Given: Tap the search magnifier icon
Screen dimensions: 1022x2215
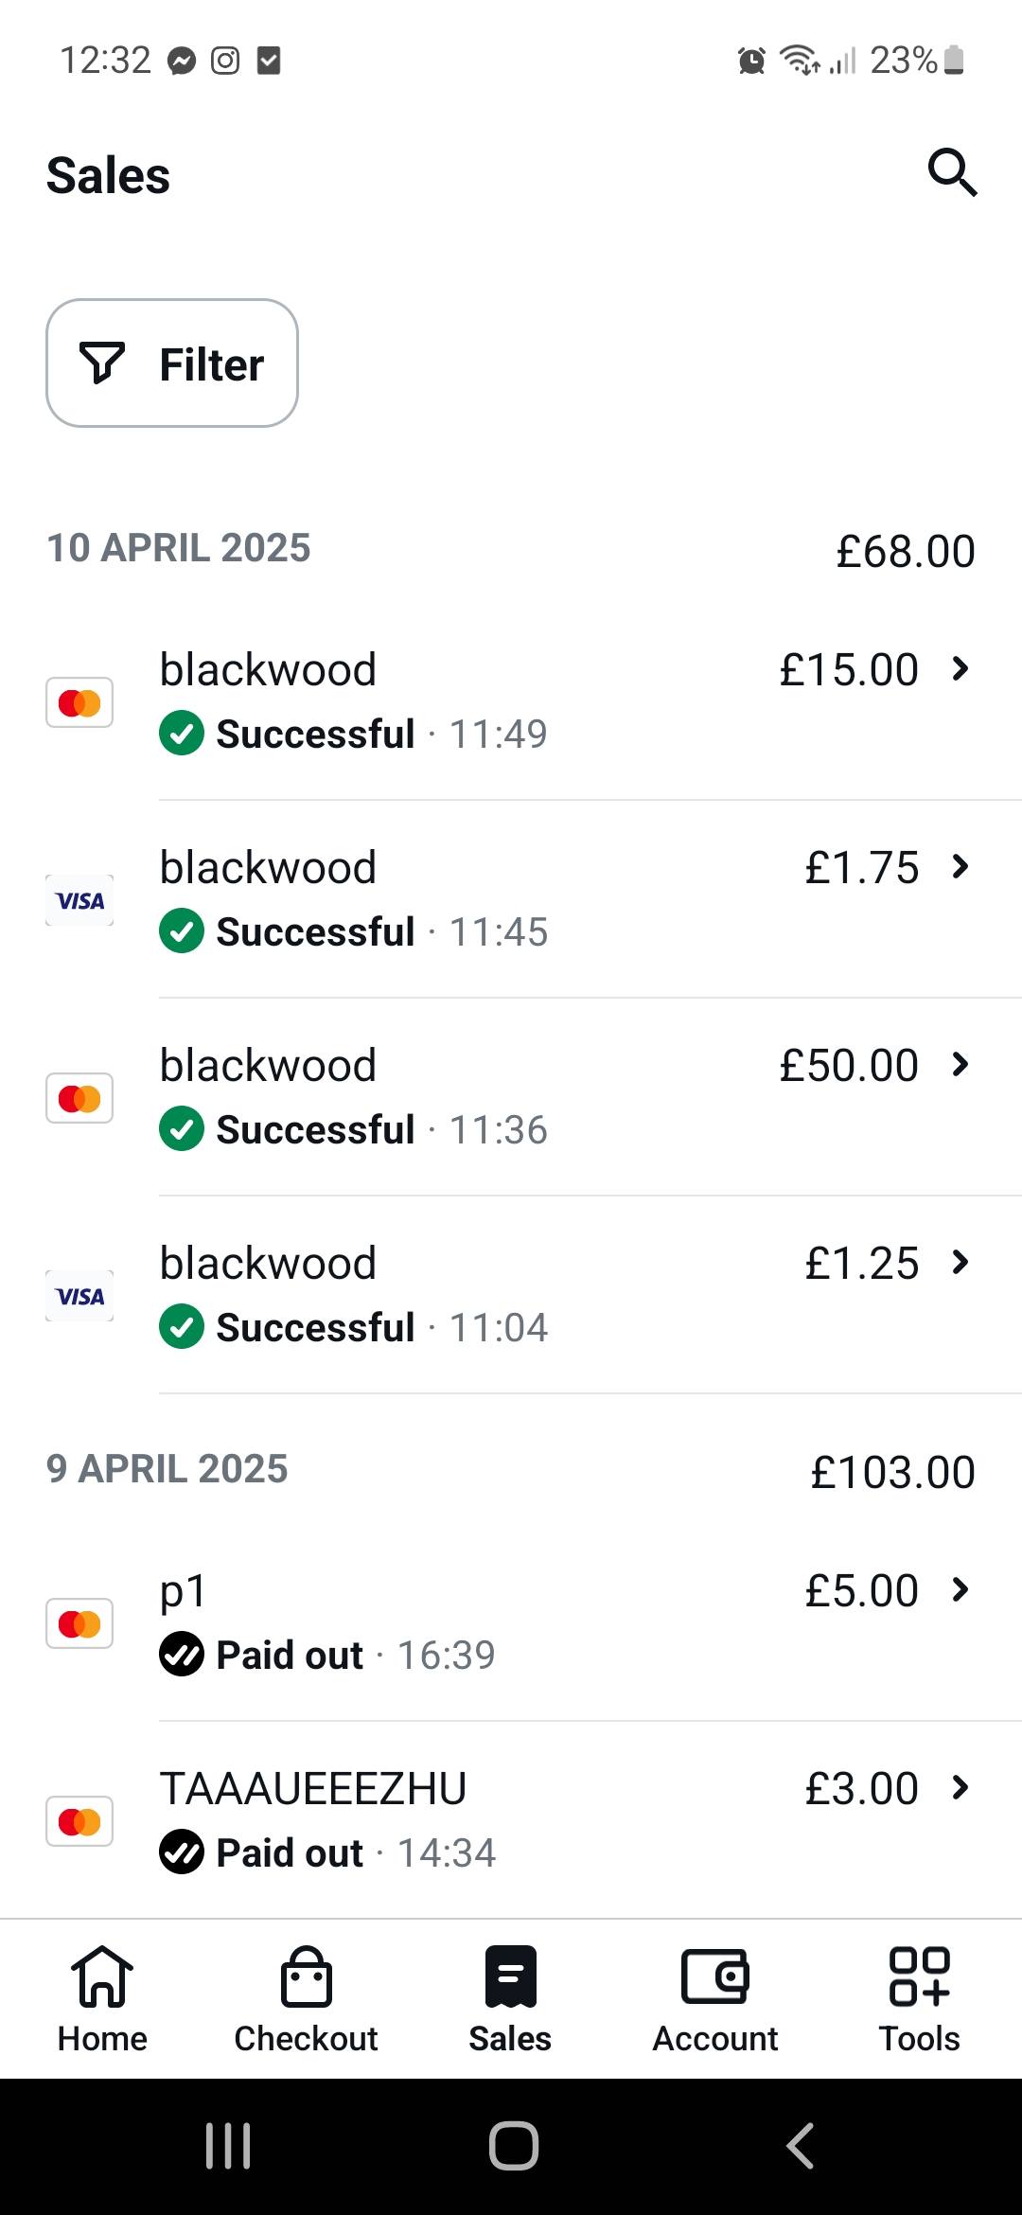Looking at the screenshot, I should tap(952, 172).
